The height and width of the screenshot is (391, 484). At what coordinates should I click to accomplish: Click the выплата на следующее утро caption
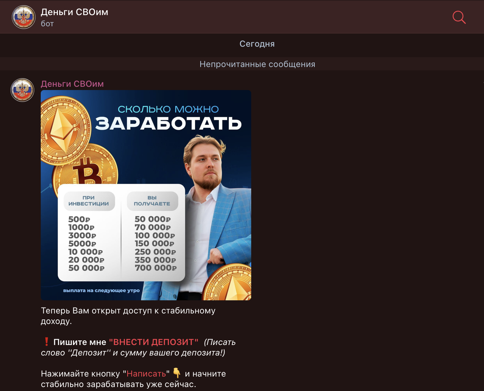[x=102, y=290]
